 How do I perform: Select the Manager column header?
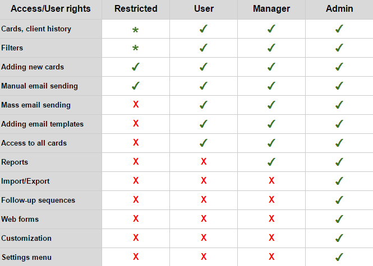[x=271, y=9]
